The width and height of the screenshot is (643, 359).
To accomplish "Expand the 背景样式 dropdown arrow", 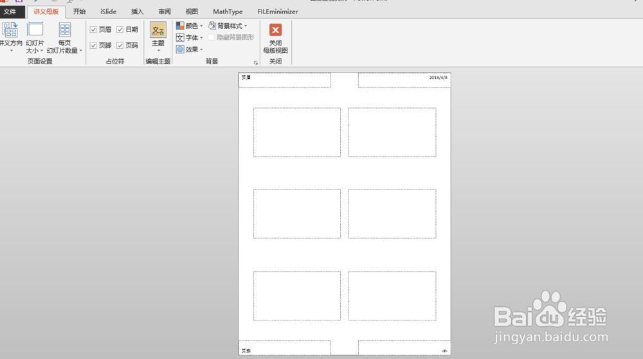I will point(246,26).
